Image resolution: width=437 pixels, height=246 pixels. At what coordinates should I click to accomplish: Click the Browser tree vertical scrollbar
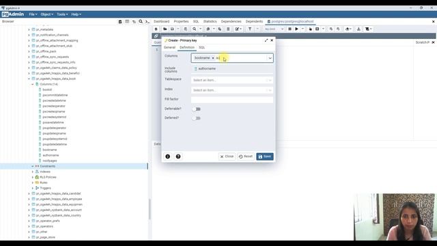(x=150, y=209)
